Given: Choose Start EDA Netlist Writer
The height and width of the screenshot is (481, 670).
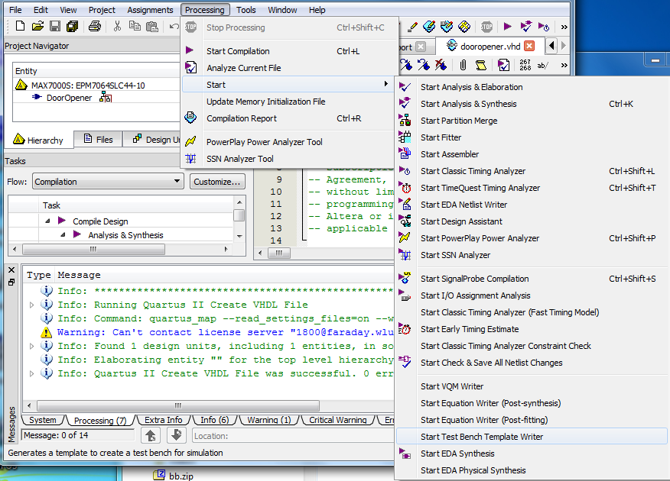Looking at the screenshot, I should [x=532, y=205].
